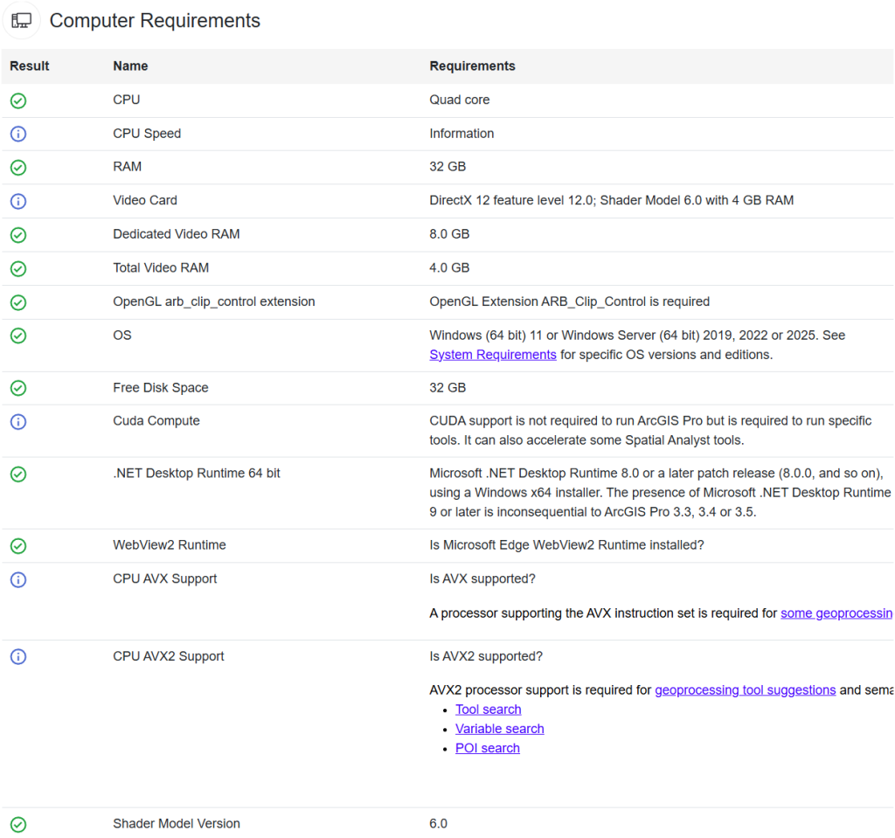Image resolution: width=895 pixels, height=838 pixels.
Task: Open the Variable search link
Action: (499, 728)
